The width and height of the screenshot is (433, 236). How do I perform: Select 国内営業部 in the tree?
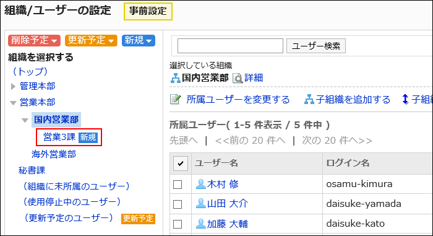click(56, 120)
